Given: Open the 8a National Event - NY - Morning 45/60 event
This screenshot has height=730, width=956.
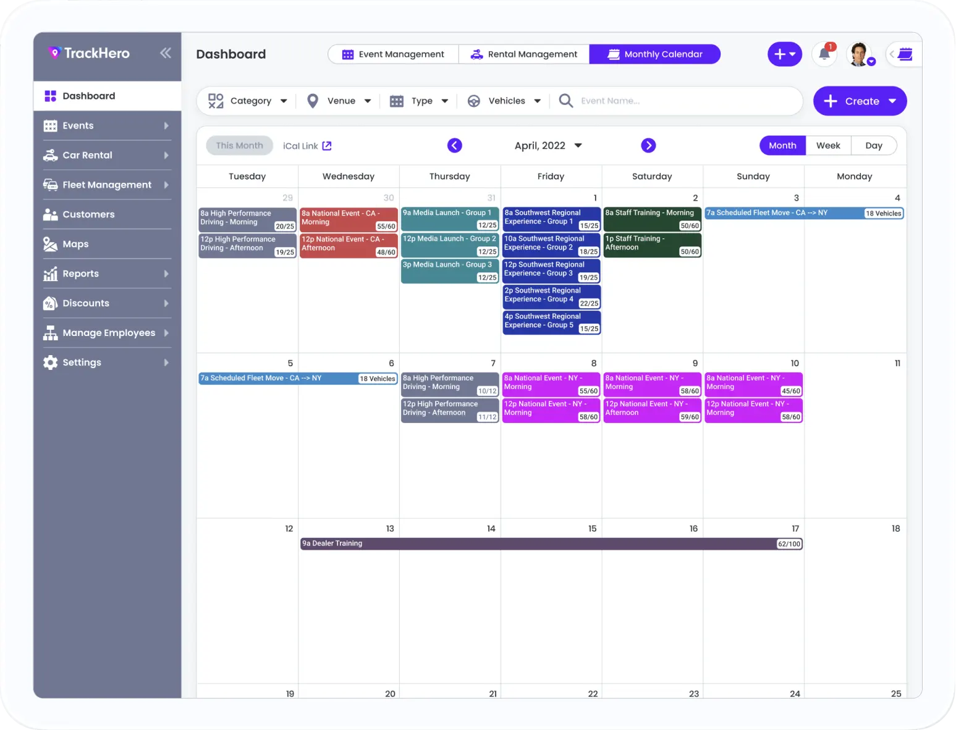Looking at the screenshot, I should tap(753, 384).
